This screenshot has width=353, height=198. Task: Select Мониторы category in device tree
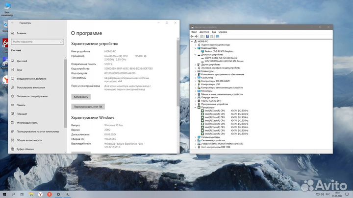[207, 91]
